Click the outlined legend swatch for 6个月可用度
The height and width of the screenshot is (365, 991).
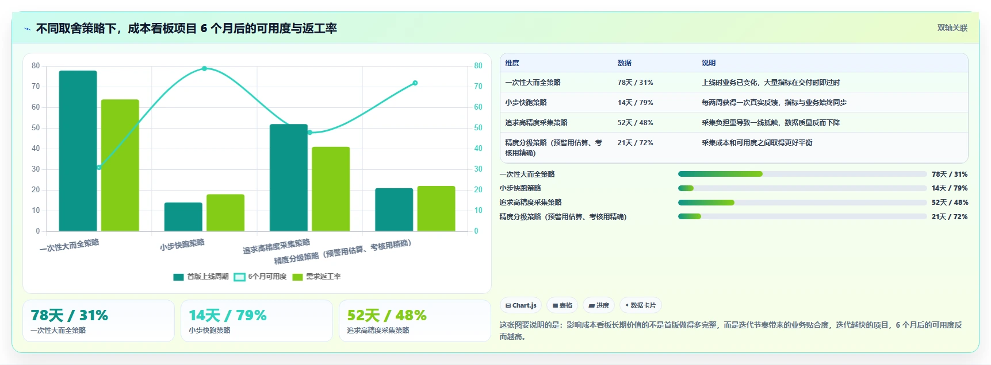point(239,277)
